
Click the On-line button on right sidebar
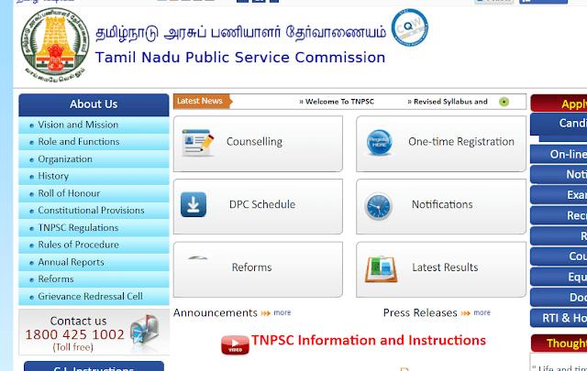pos(559,154)
